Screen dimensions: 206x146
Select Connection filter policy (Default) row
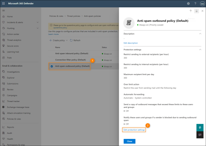click(x=83, y=60)
